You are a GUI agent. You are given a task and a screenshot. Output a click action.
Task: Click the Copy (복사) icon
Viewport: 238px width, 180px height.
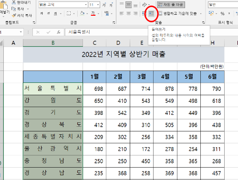[13, 9]
